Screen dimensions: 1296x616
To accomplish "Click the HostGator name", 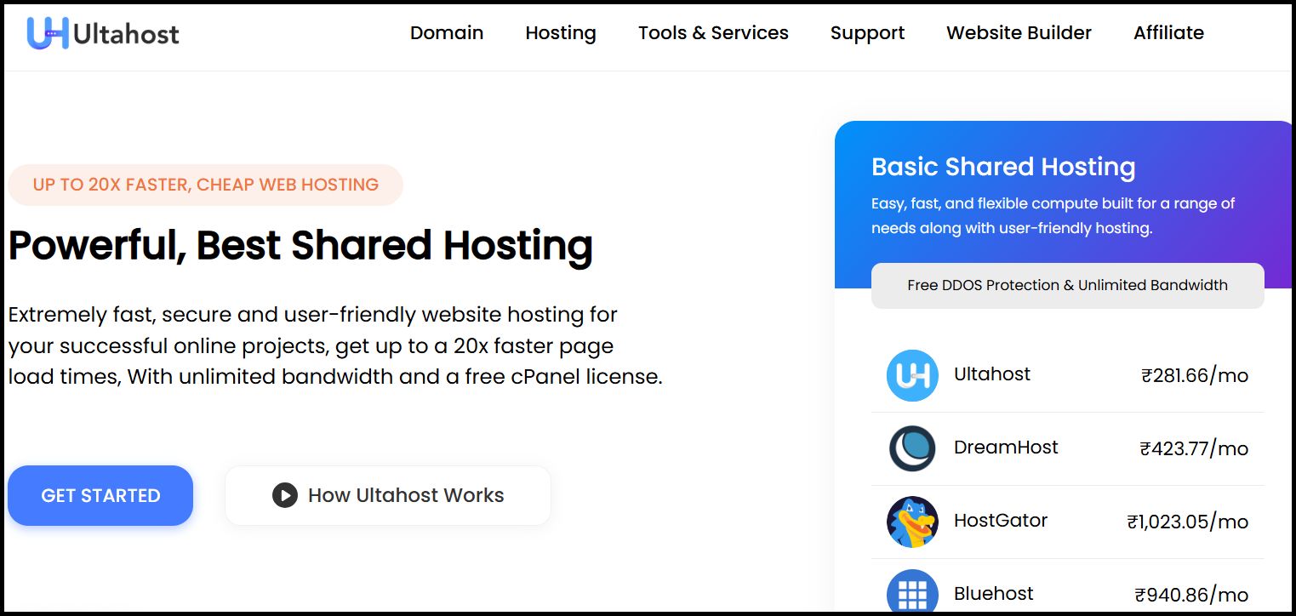I will coord(1001,521).
